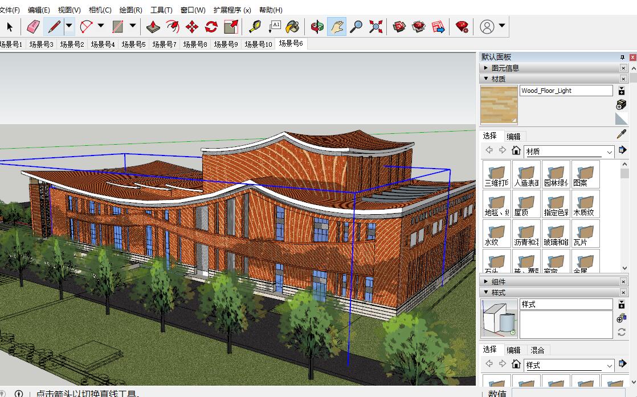Toggle auto-hide pin on the default tray
This screenshot has width=637, height=397.
click(x=622, y=57)
